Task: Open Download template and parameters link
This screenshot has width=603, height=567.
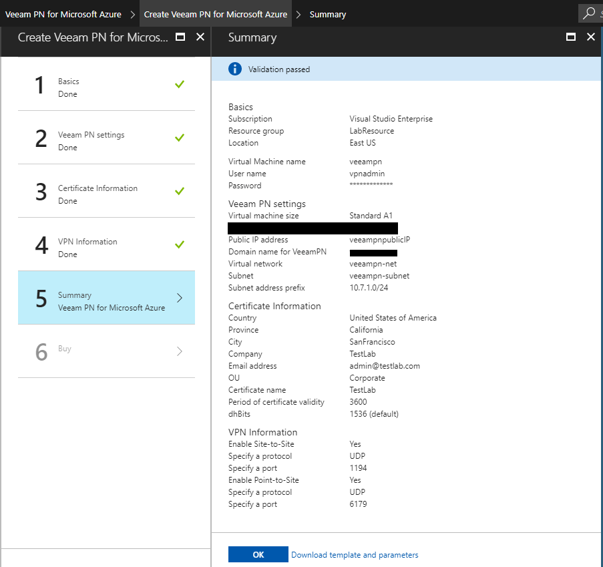Action: tap(355, 555)
